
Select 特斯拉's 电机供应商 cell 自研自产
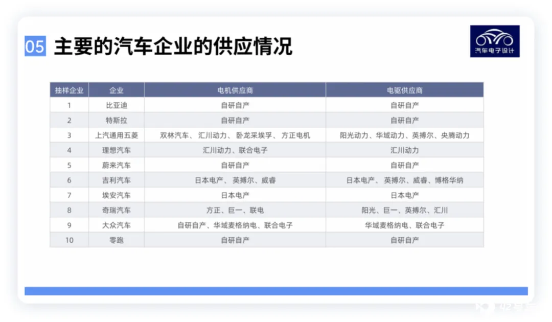tap(235, 120)
